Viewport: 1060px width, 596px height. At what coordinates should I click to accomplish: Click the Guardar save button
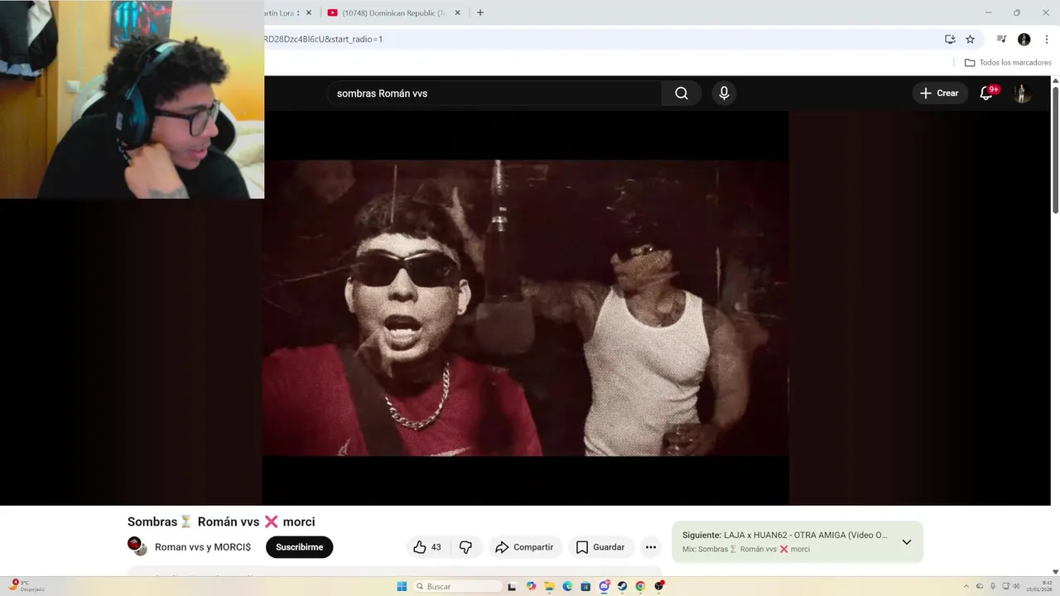[600, 547]
